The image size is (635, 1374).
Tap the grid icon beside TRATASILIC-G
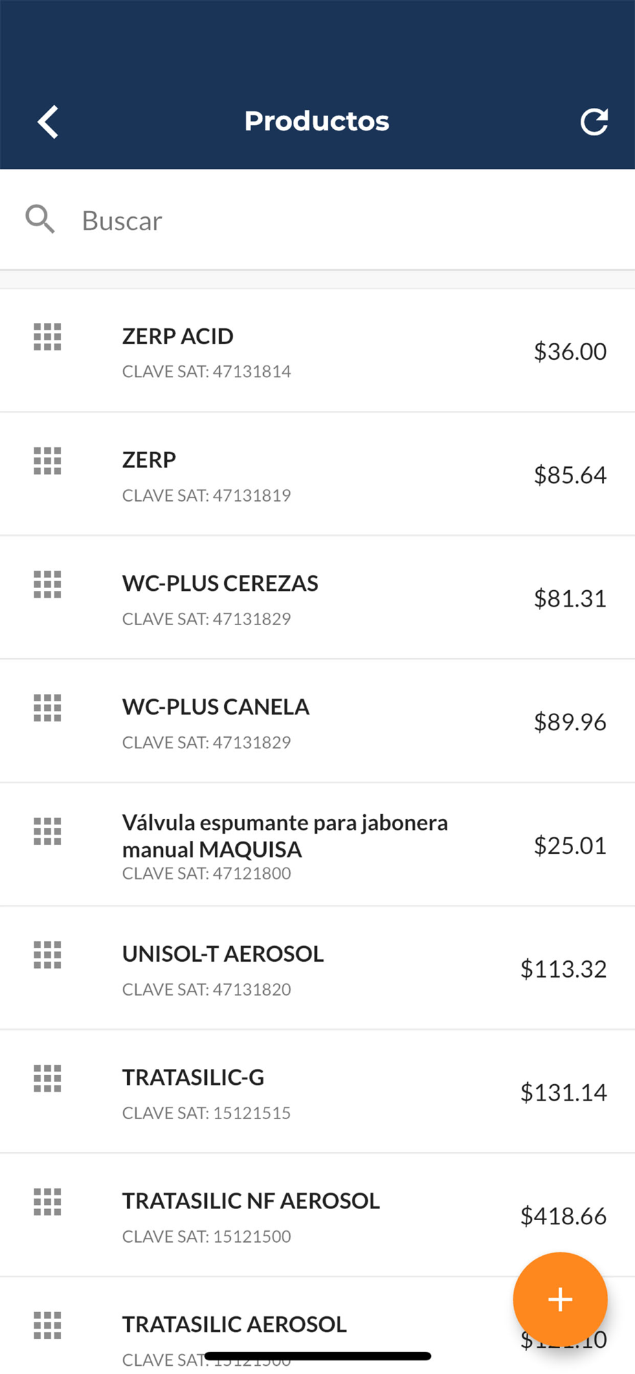coord(47,1079)
